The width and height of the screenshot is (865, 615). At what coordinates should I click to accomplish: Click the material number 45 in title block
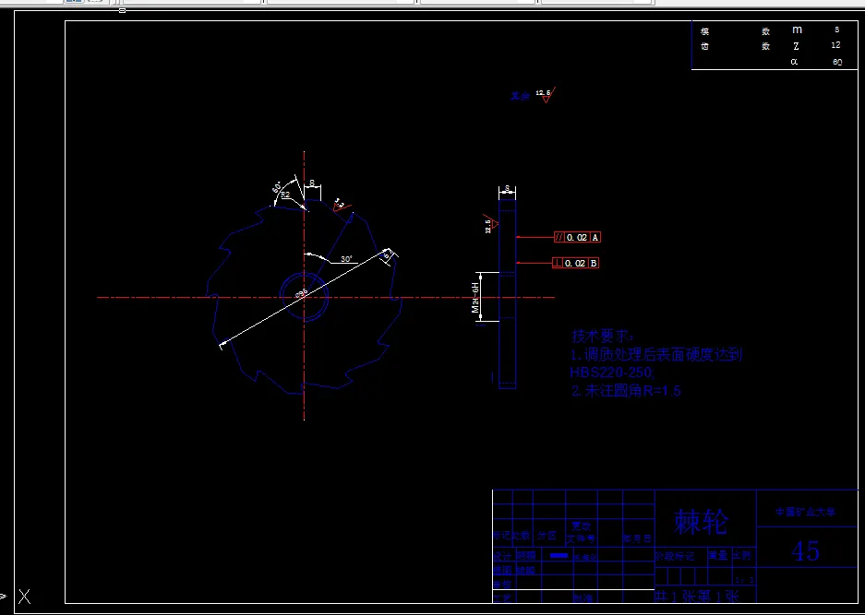805,550
